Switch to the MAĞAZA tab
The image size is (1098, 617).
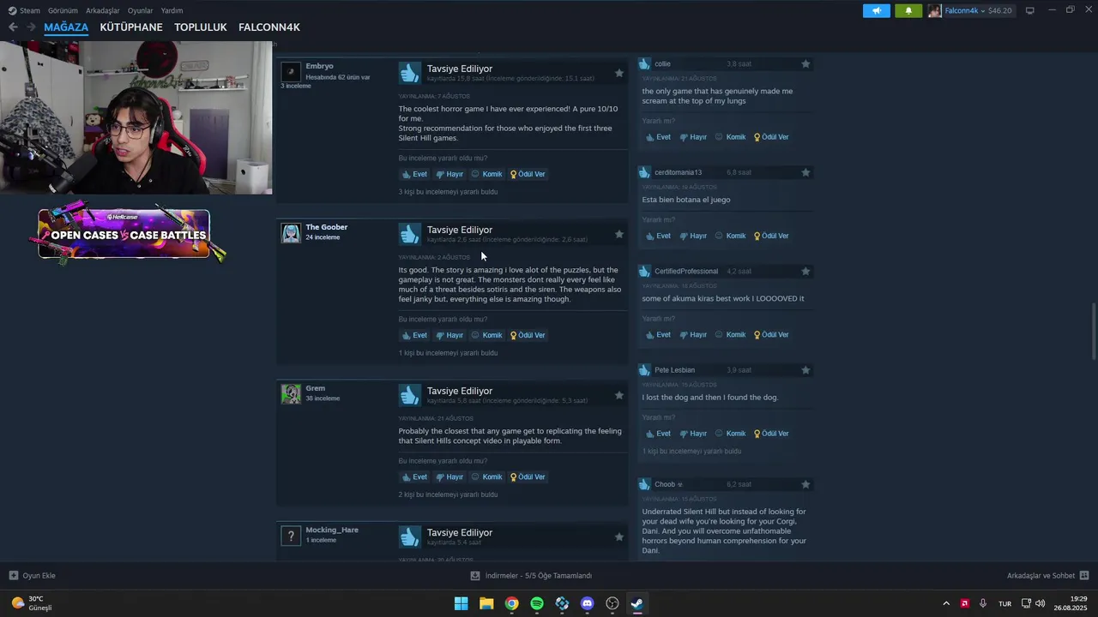pyautogui.click(x=66, y=27)
